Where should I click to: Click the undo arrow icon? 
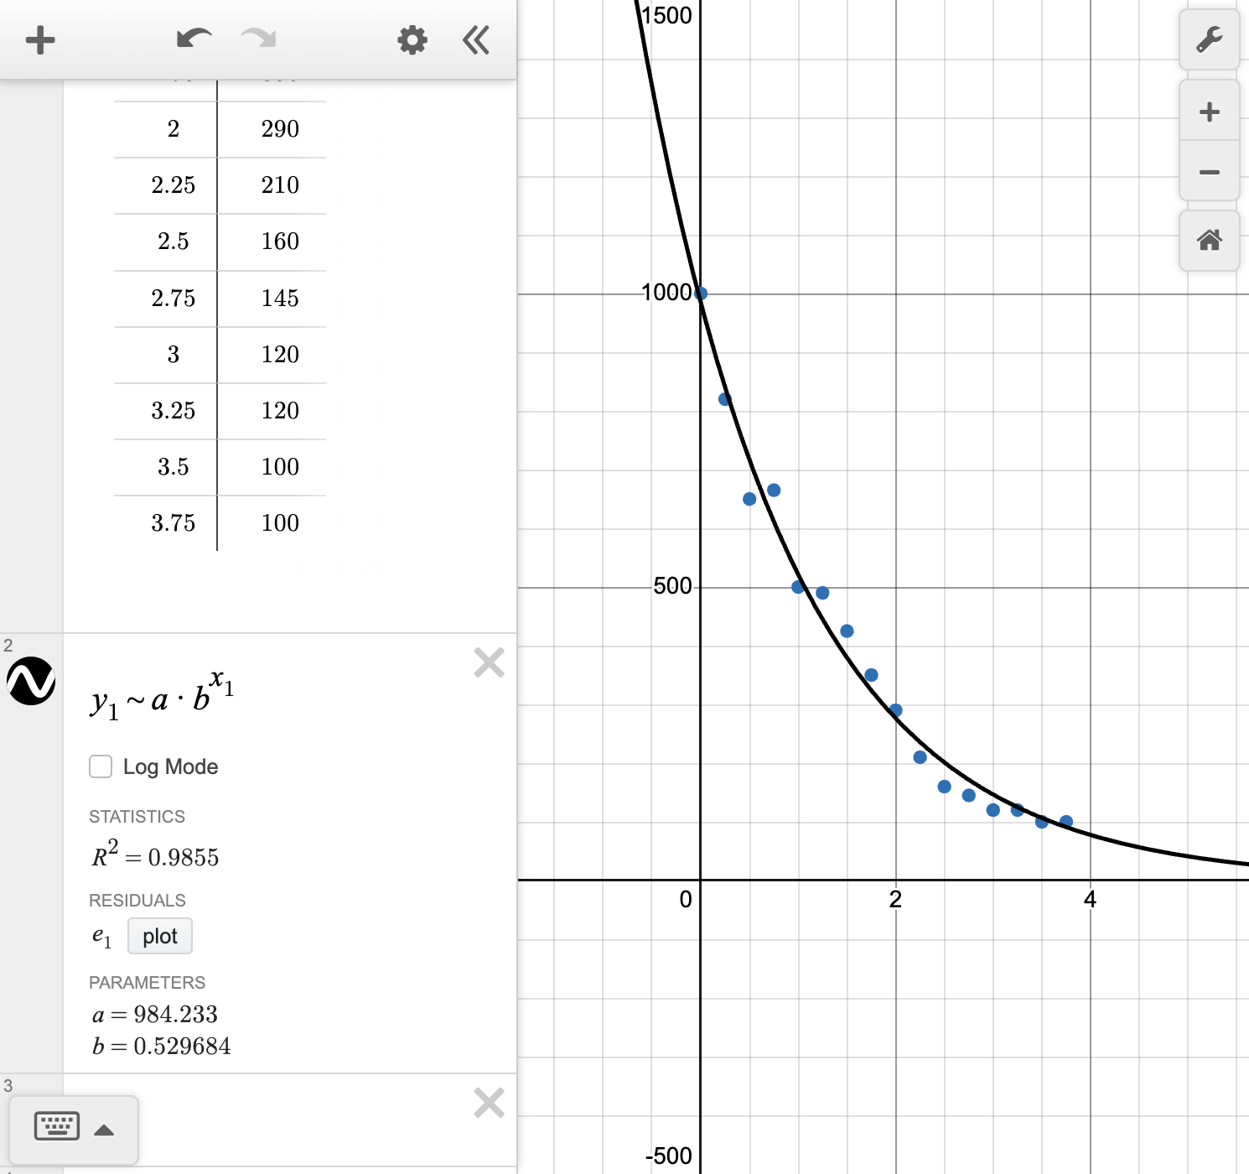click(x=193, y=39)
